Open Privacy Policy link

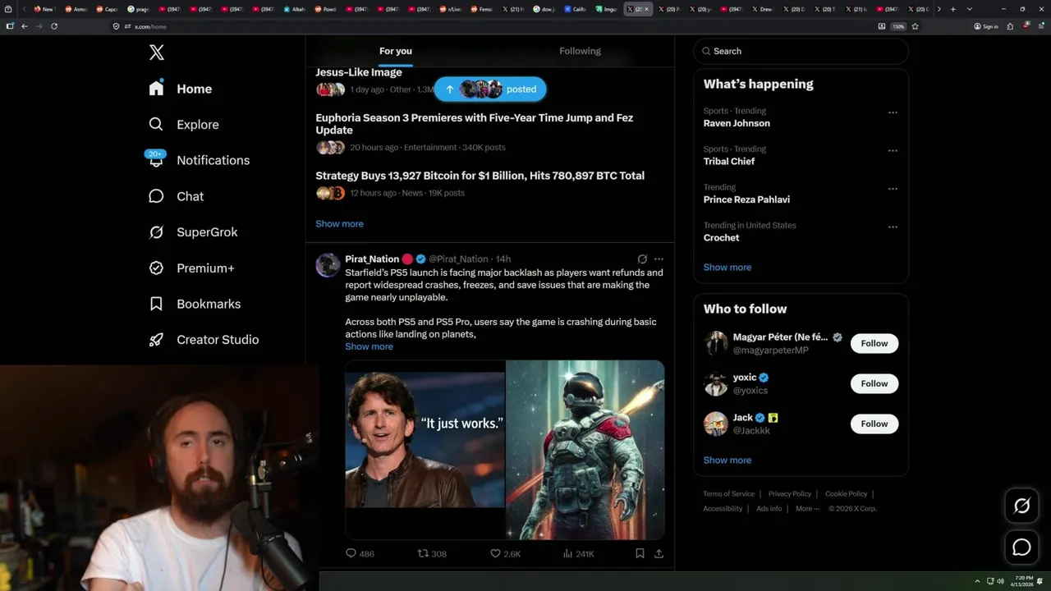point(789,493)
